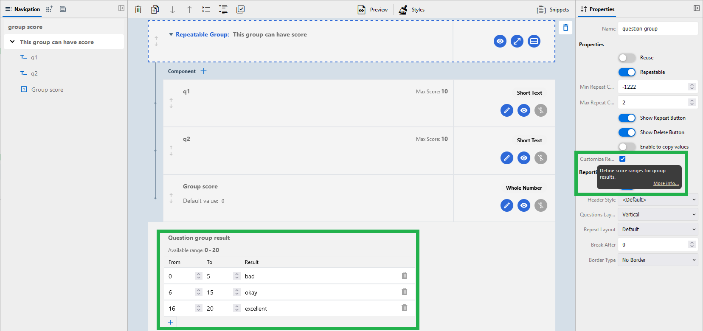Open the Header Style dropdown
The width and height of the screenshot is (703, 331).
tap(657, 200)
